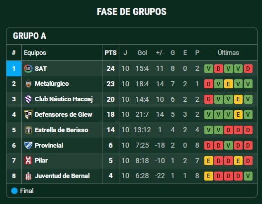This screenshot has width=262, height=204.
Task: Click the Pilar red crest icon
Action: pyautogui.click(x=28, y=161)
